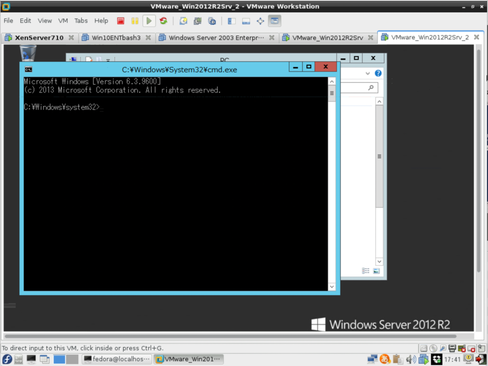Maximize the PC Explorer window

click(356, 58)
